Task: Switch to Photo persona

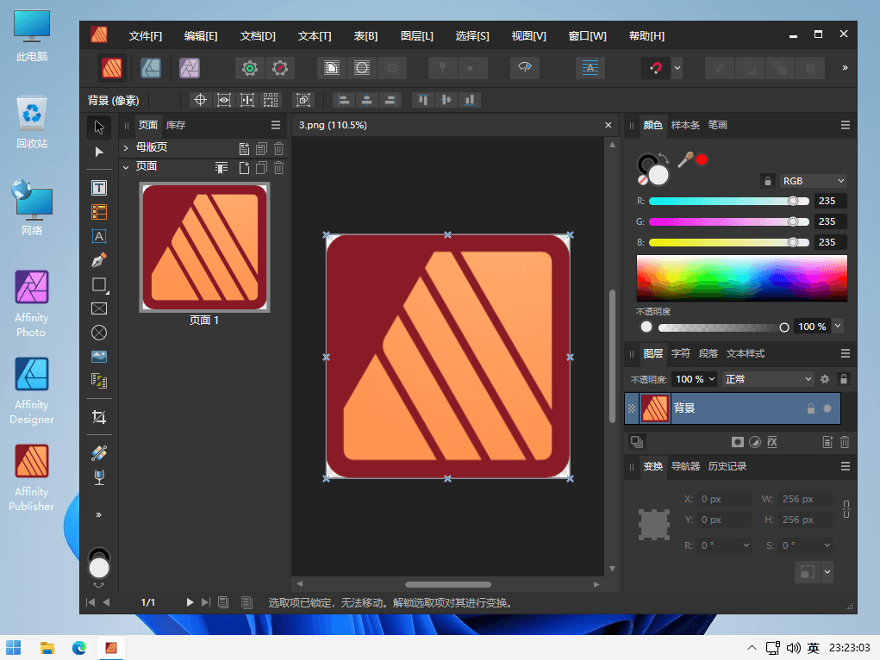Action: pos(189,68)
